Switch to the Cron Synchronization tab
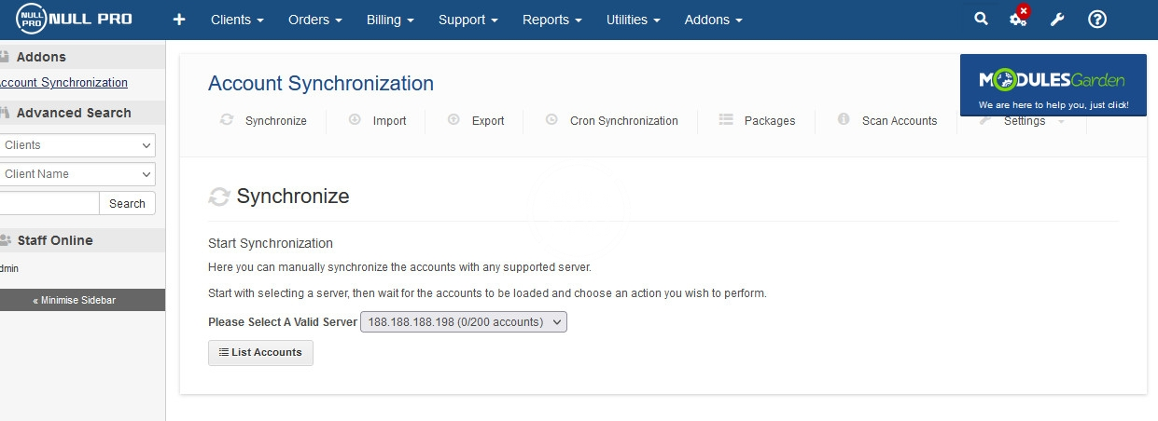The image size is (1158, 421). point(612,120)
